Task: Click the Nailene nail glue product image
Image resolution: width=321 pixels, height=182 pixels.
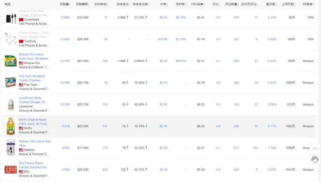Action: click(x=10, y=148)
